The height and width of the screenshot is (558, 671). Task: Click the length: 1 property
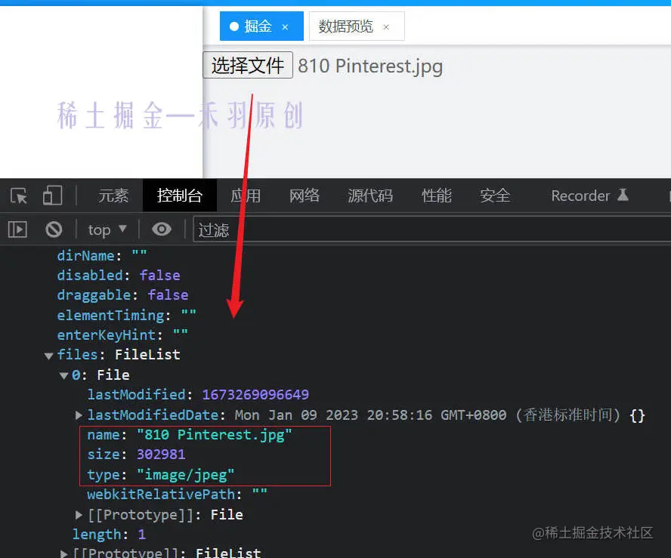[x=109, y=534]
